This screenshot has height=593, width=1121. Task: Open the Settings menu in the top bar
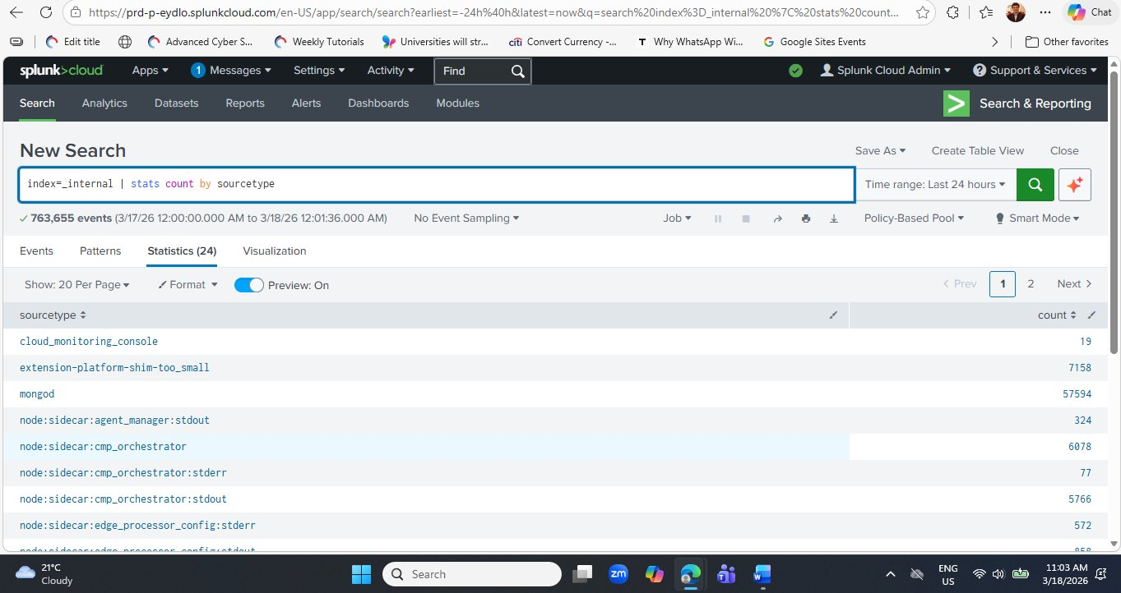coord(318,71)
